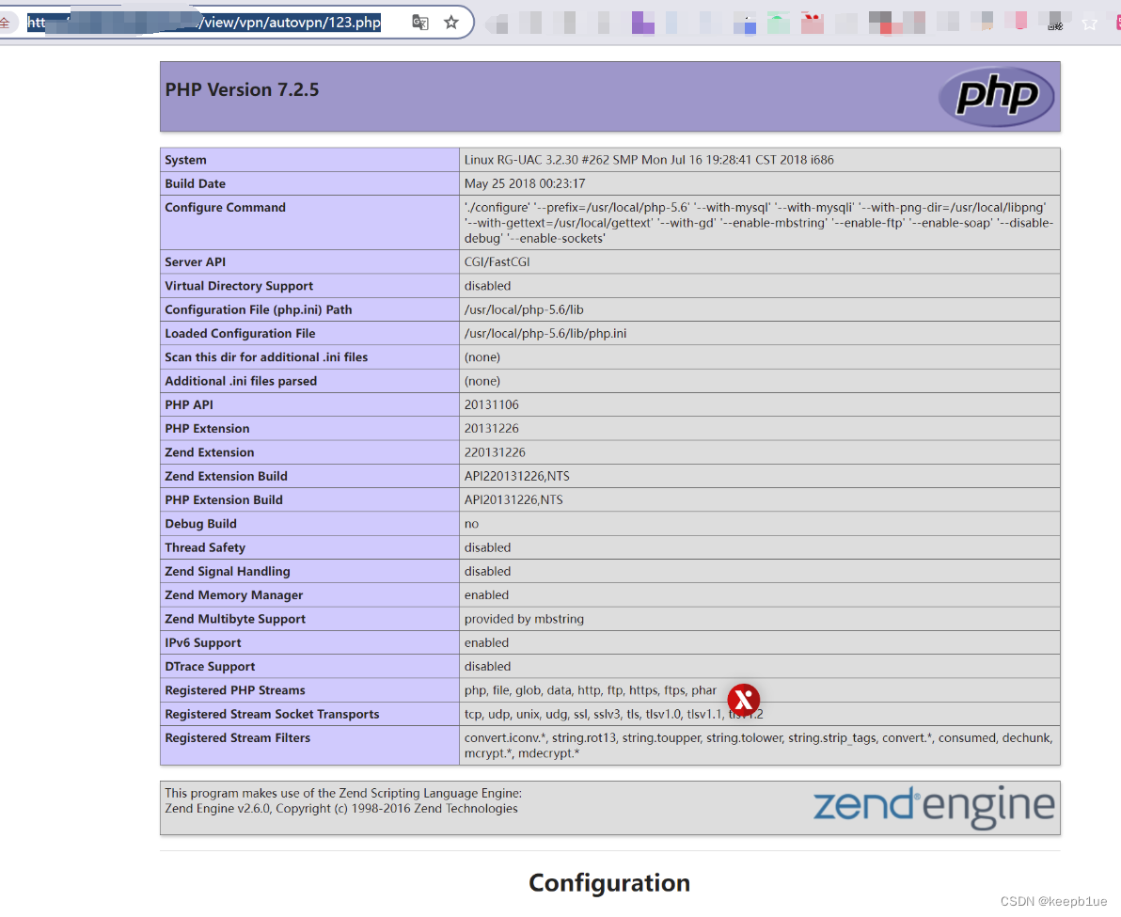Viewport: 1121px width, 917px height.
Task: Select the 'System' row label
Action: [185, 160]
